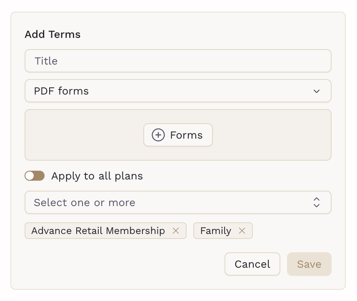Open the PDF forms dropdown chevron
Image resolution: width=357 pixels, height=301 pixels.
coord(317,91)
